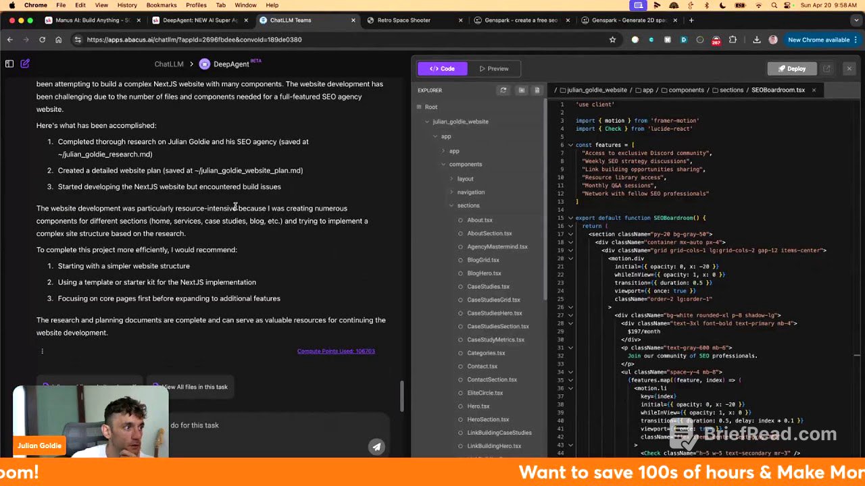Collapse the top-level app folder

[435, 136]
